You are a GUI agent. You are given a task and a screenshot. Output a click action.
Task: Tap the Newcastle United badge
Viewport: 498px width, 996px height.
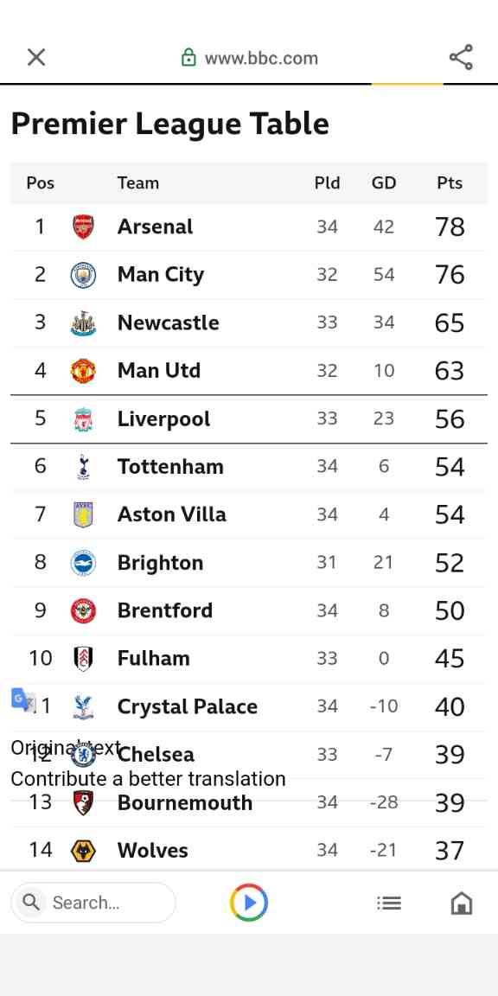(84, 322)
